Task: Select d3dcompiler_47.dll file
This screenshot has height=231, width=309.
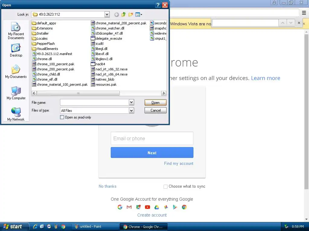Action: pos(107,33)
